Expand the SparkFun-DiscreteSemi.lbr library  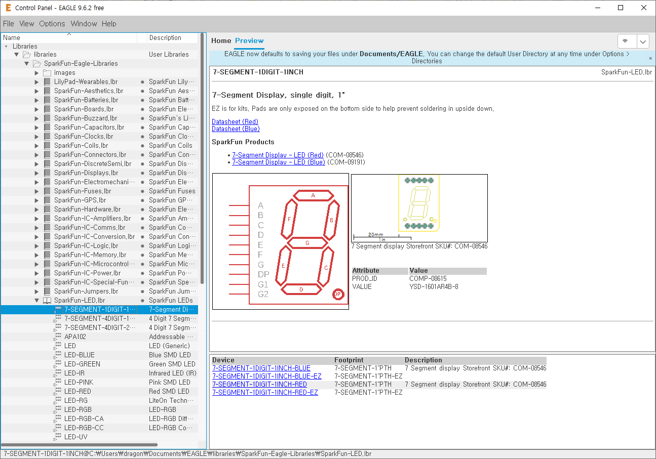(x=36, y=163)
